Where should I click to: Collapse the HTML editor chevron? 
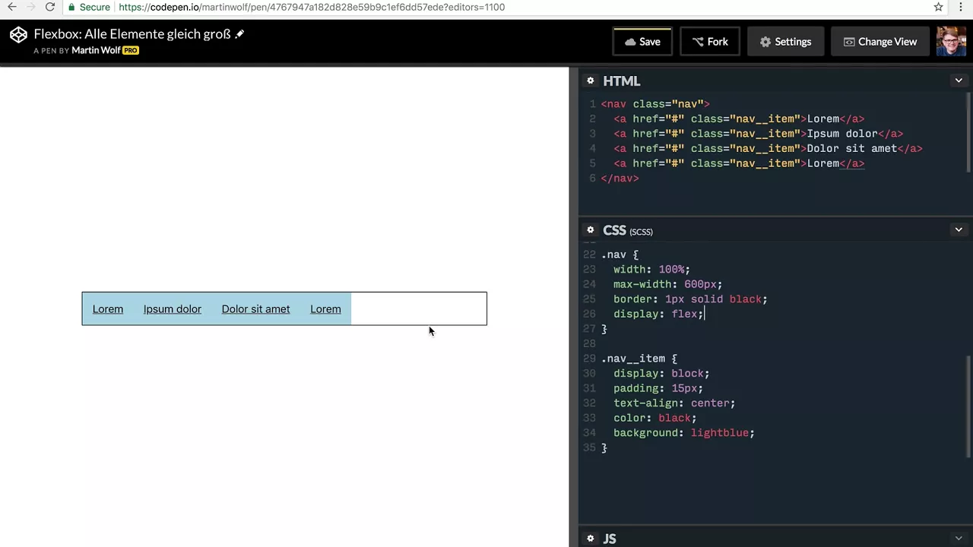point(959,81)
